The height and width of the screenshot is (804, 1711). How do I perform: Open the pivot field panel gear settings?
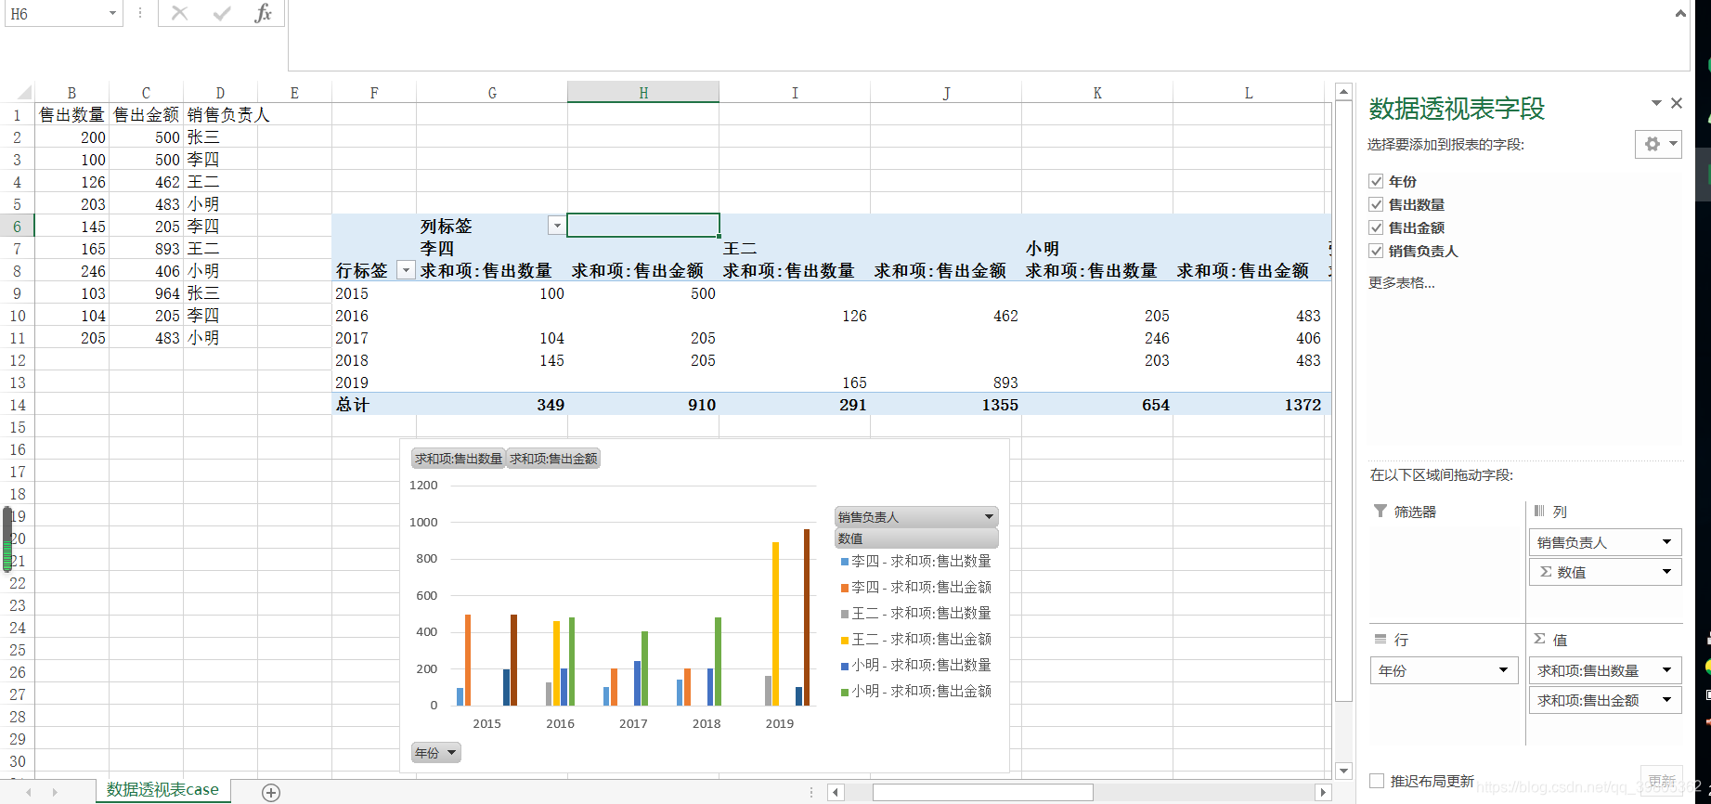1658,144
